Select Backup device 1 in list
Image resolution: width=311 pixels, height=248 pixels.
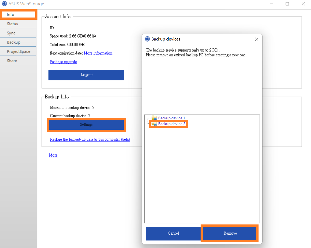[172, 118]
